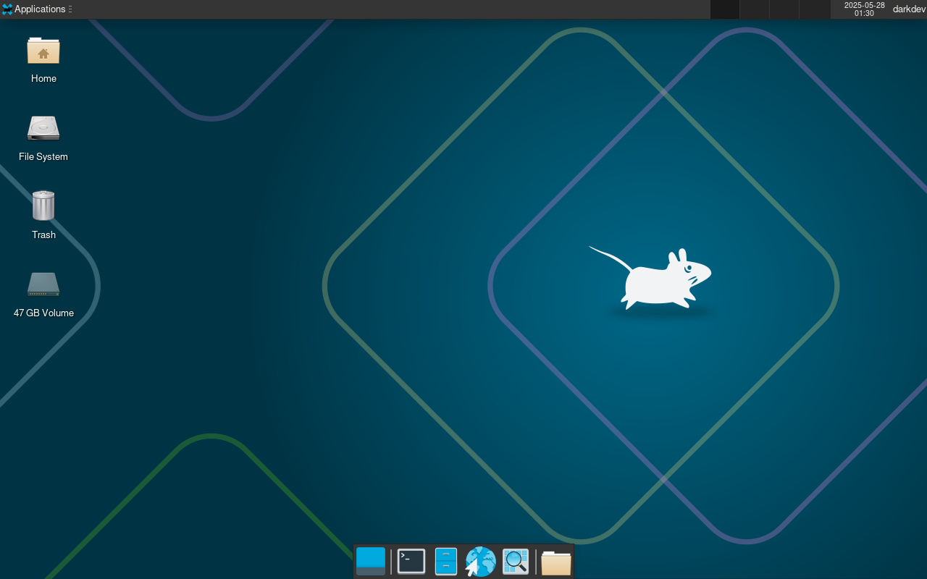Open the darkdev user menu
Viewport: 927px width, 579px height.
pos(909,9)
